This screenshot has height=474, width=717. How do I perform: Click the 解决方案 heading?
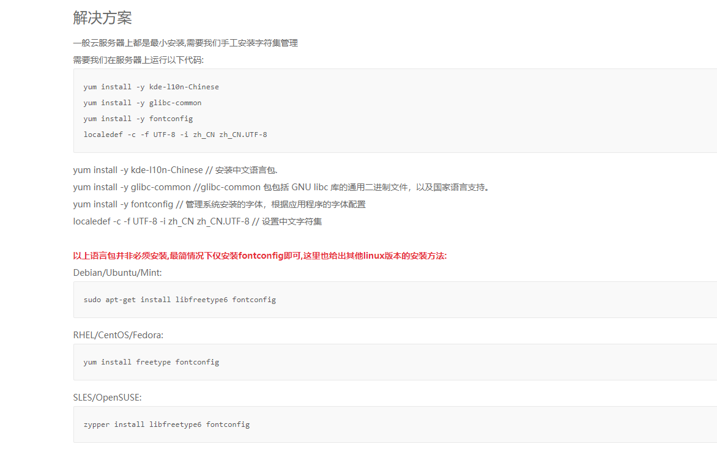[102, 18]
